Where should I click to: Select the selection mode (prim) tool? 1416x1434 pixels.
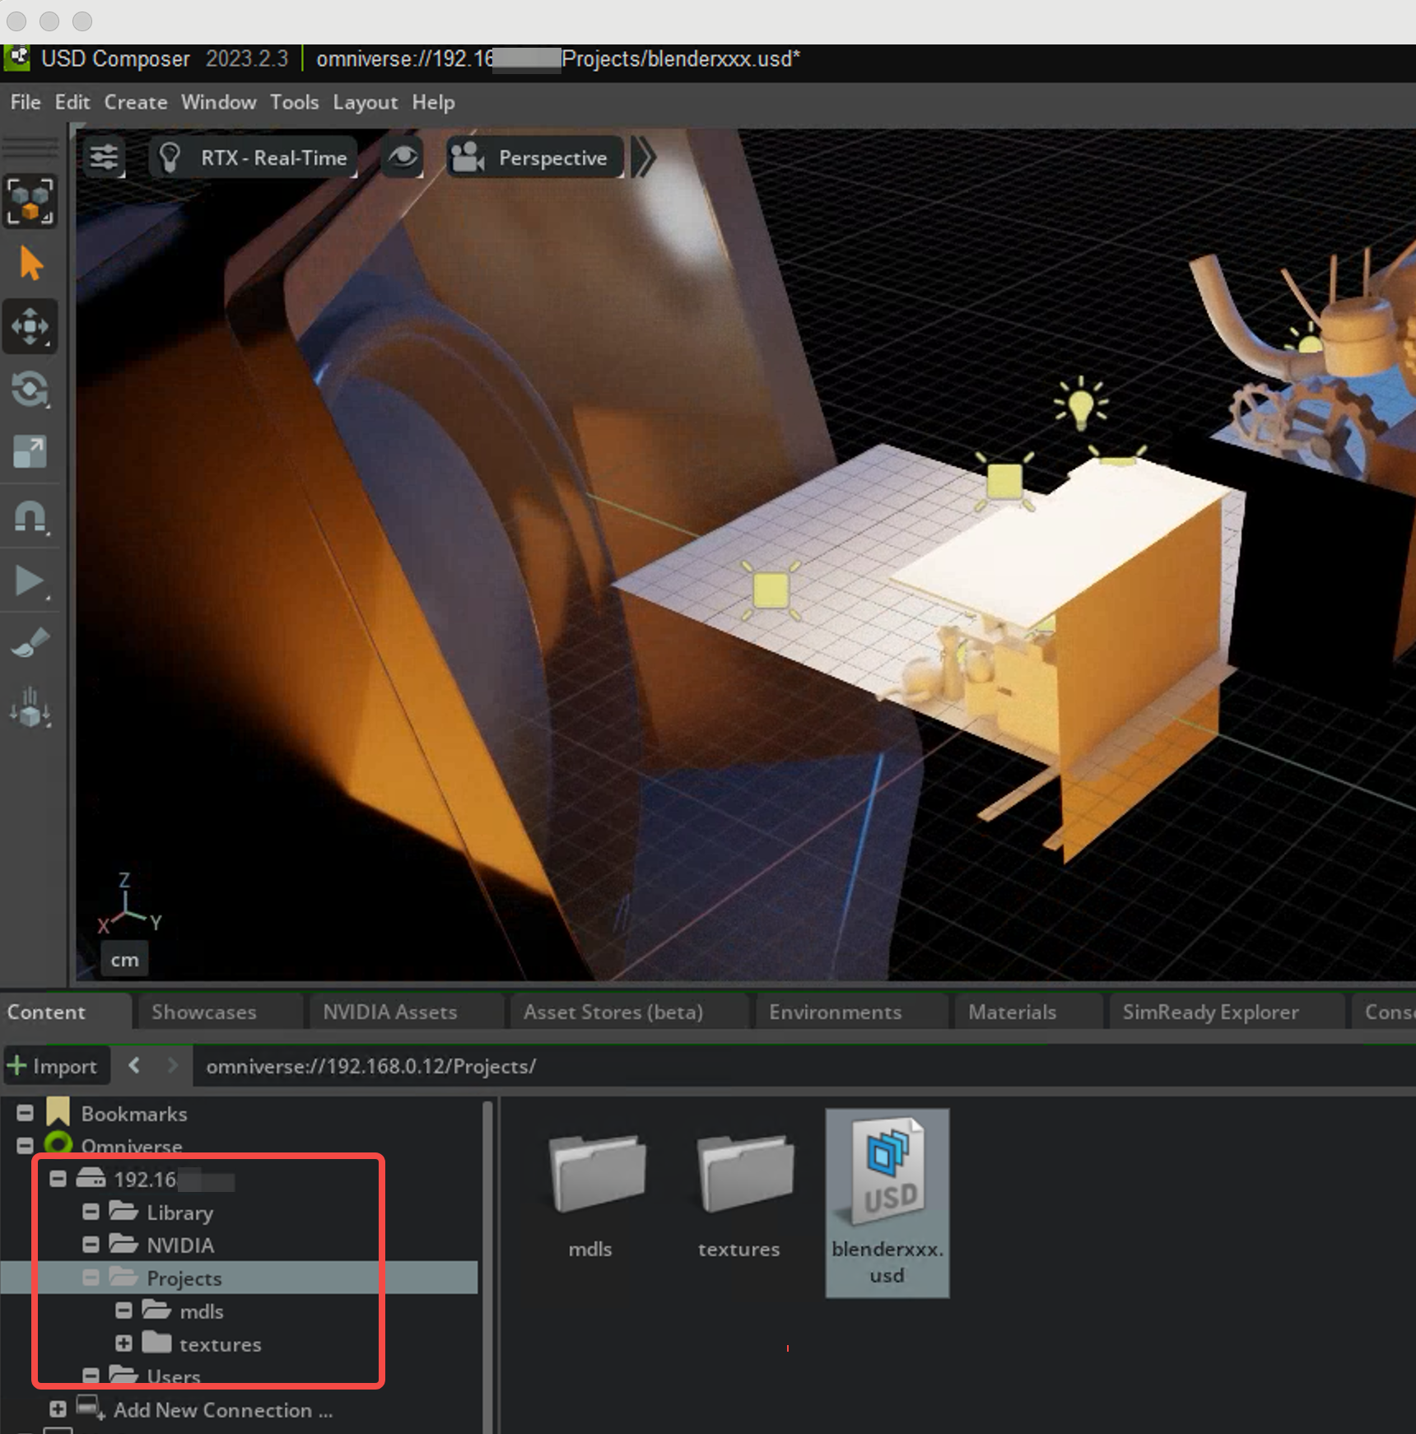point(30,201)
